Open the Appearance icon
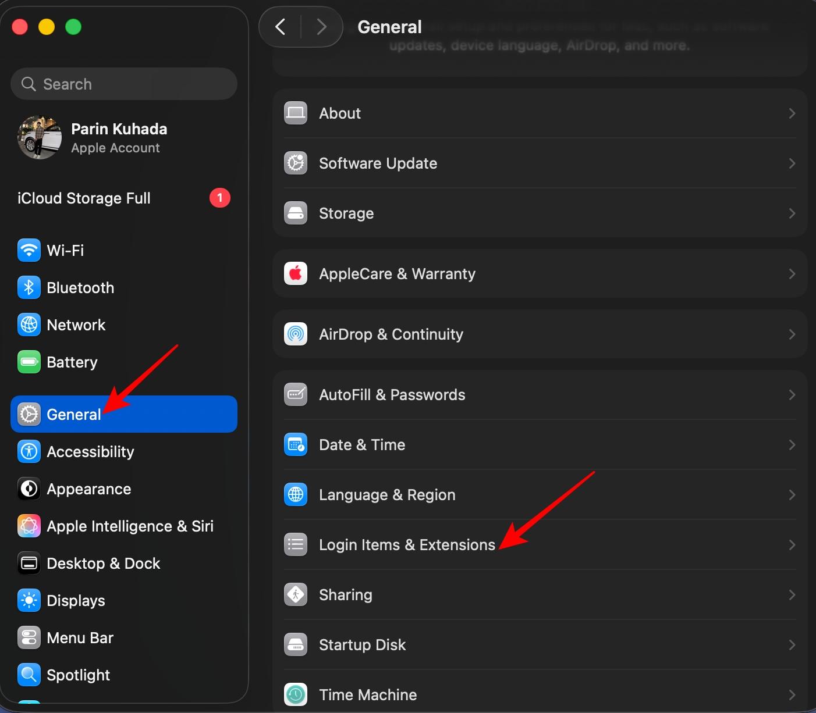Viewport: 816px width, 713px height. (x=29, y=489)
